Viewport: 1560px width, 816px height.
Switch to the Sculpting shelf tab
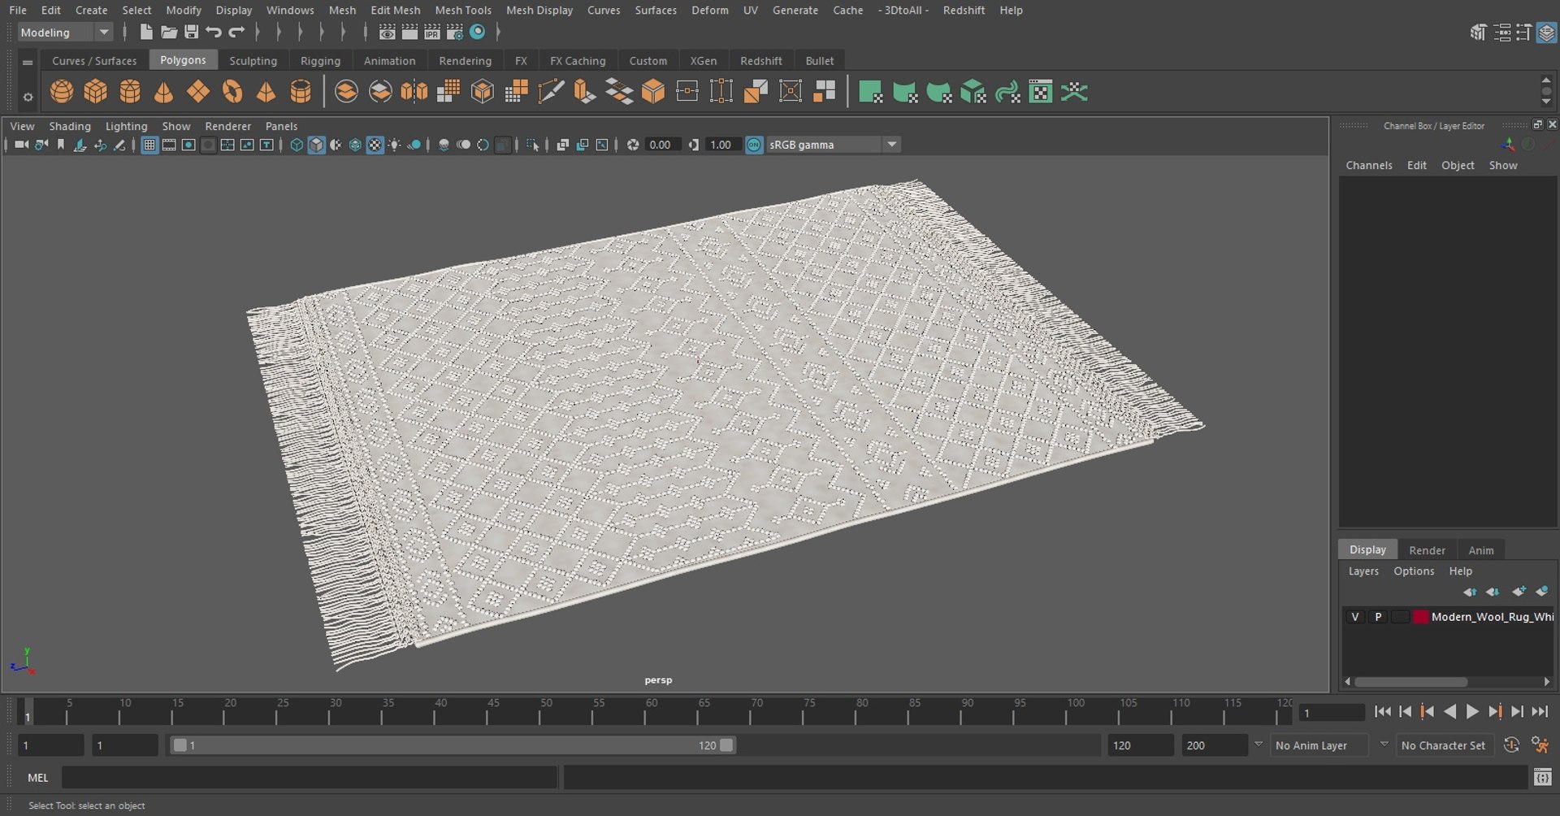(x=253, y=61)
